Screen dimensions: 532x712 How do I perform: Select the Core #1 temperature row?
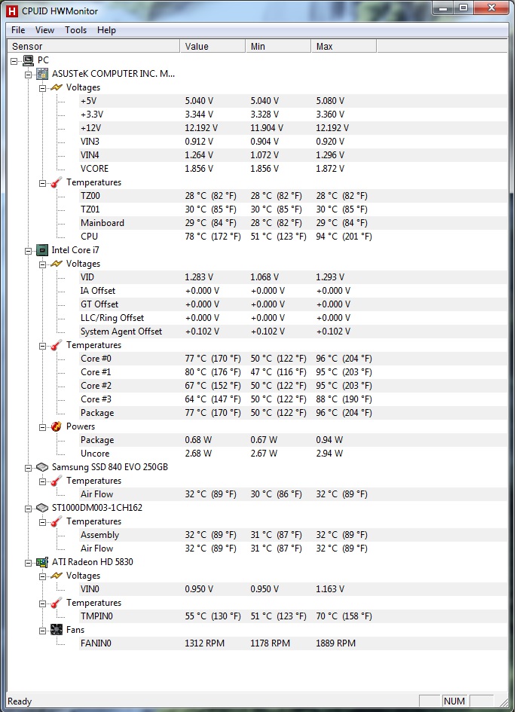pos(293,372)
